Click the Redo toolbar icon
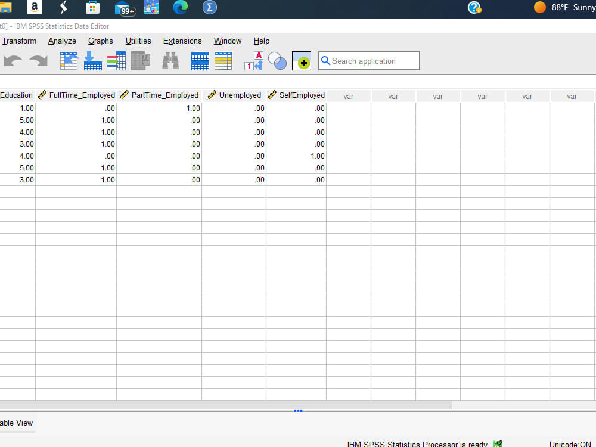Image resolution: width=596 pixels, height=447 pixels. (37, 61)
